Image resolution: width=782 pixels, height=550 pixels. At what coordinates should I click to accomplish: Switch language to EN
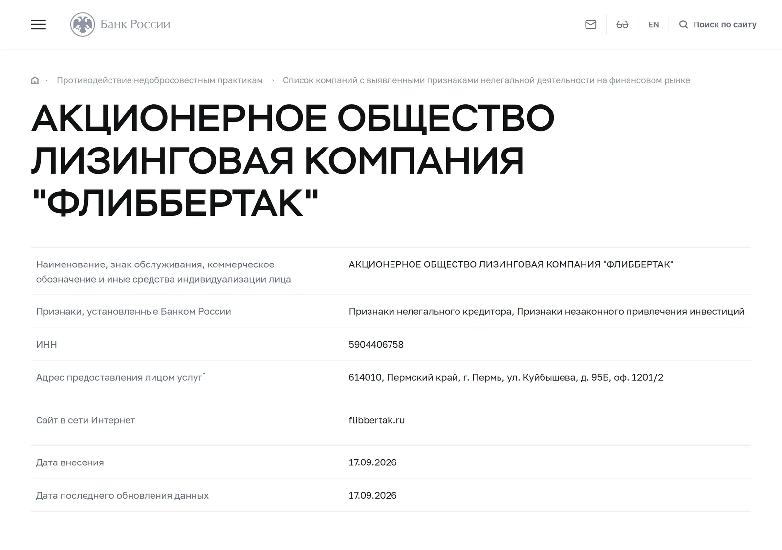653,24
